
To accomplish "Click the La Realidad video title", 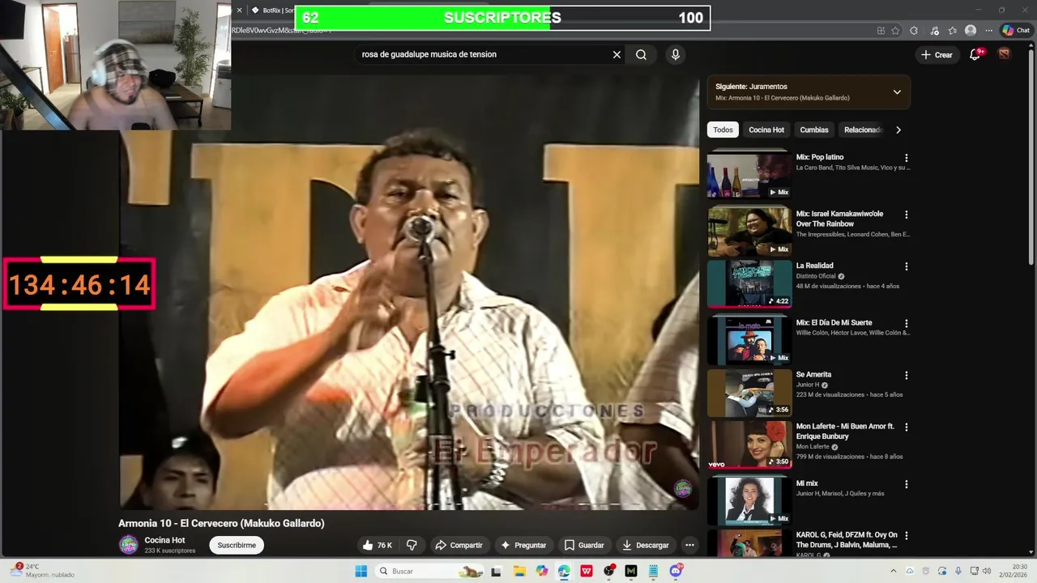I will point(814,266).
